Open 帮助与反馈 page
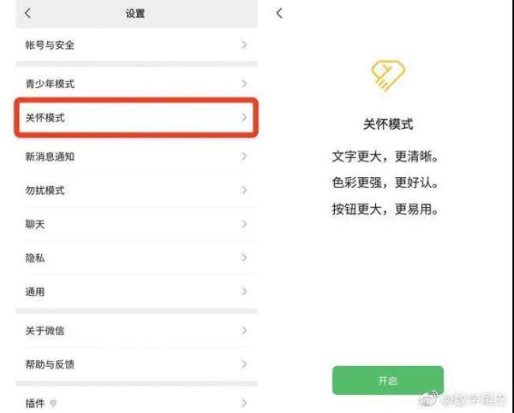This screenshot has height=413, width=514. (x=136, y=364)
